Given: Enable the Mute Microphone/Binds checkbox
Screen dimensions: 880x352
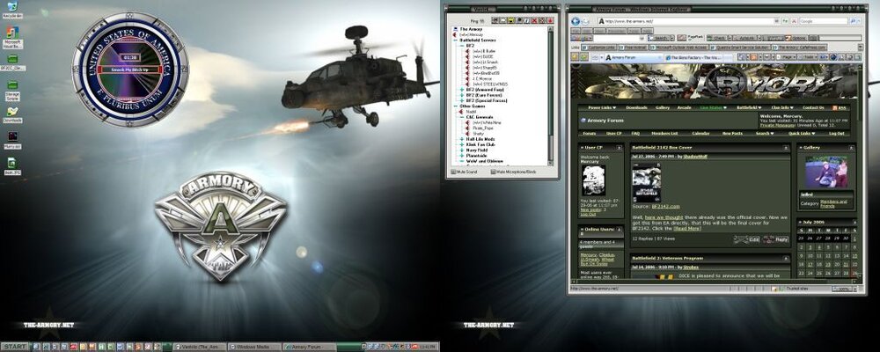Looking at the screenshot, I should pyautogui.click(x=491, y=172).
